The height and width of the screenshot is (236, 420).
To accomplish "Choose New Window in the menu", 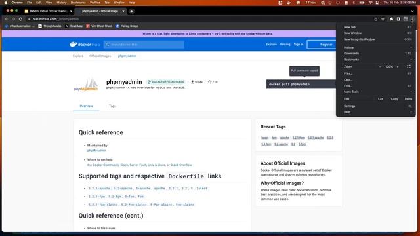I will click(376, 33).
